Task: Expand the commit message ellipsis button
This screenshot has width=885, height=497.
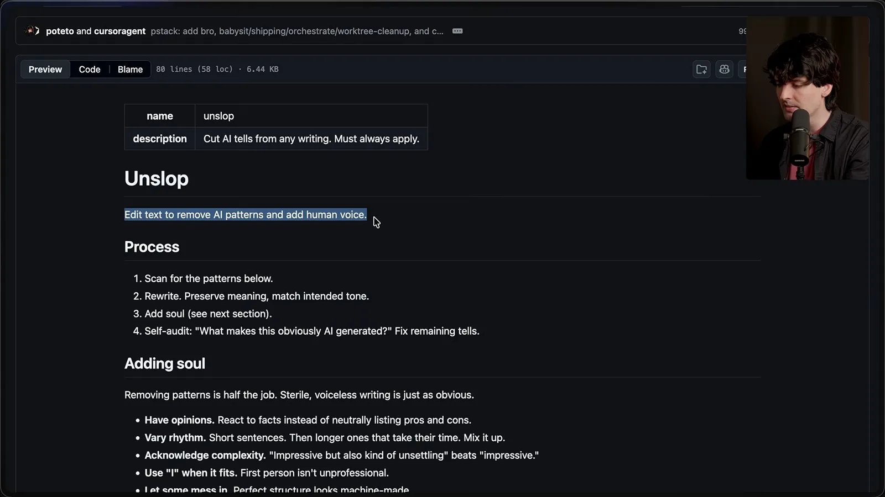Action: (x=457, y=31)
